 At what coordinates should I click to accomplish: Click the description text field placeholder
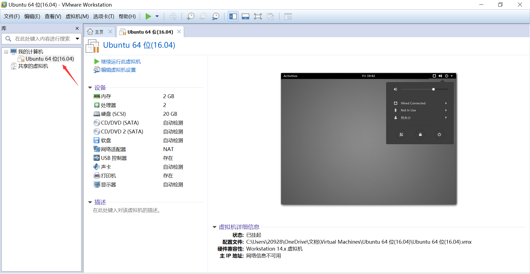point(127,210)
